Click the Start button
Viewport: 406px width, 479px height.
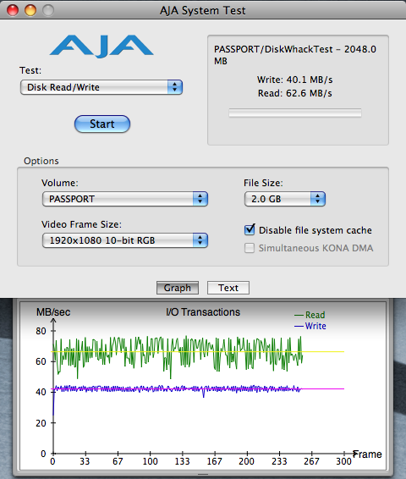point(102,124)
